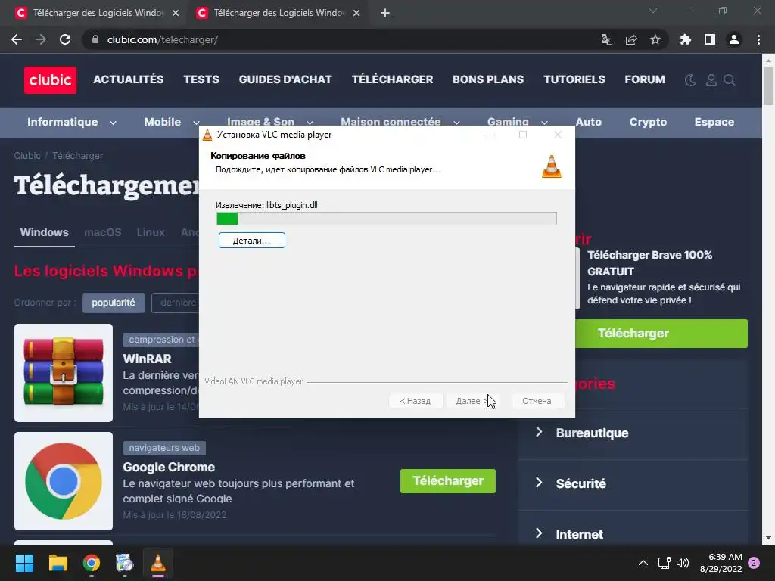Open the BONS PLANS menu
The height and width of the screenshot is (581, 775).
(x=488, y=79)
